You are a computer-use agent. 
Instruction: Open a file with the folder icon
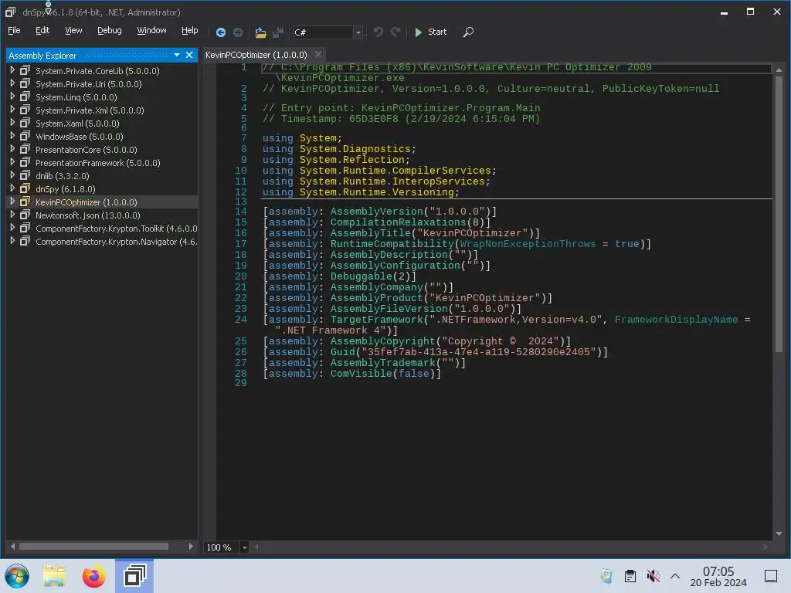click(x=260, y=32)
